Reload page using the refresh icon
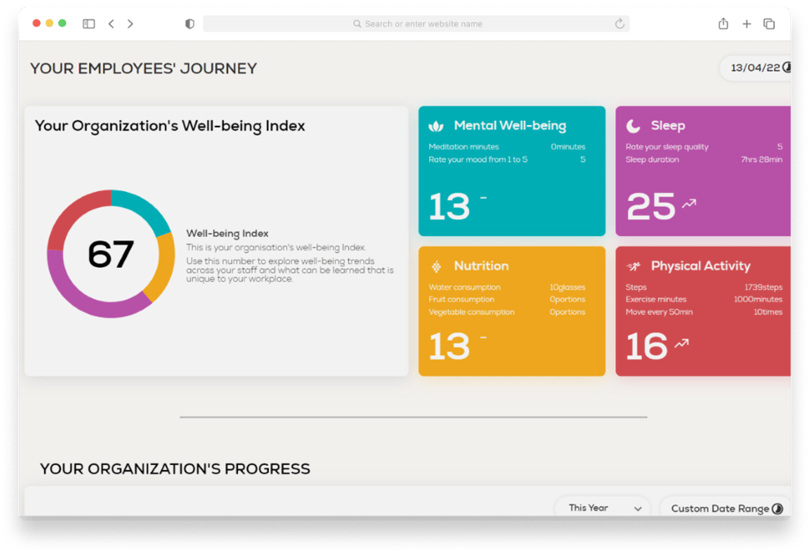This screenshot has height=553, width=810. 620,24
